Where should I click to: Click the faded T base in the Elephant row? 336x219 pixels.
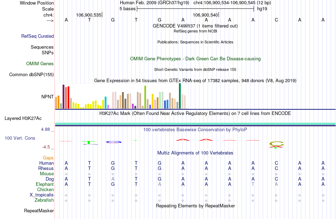253,184
